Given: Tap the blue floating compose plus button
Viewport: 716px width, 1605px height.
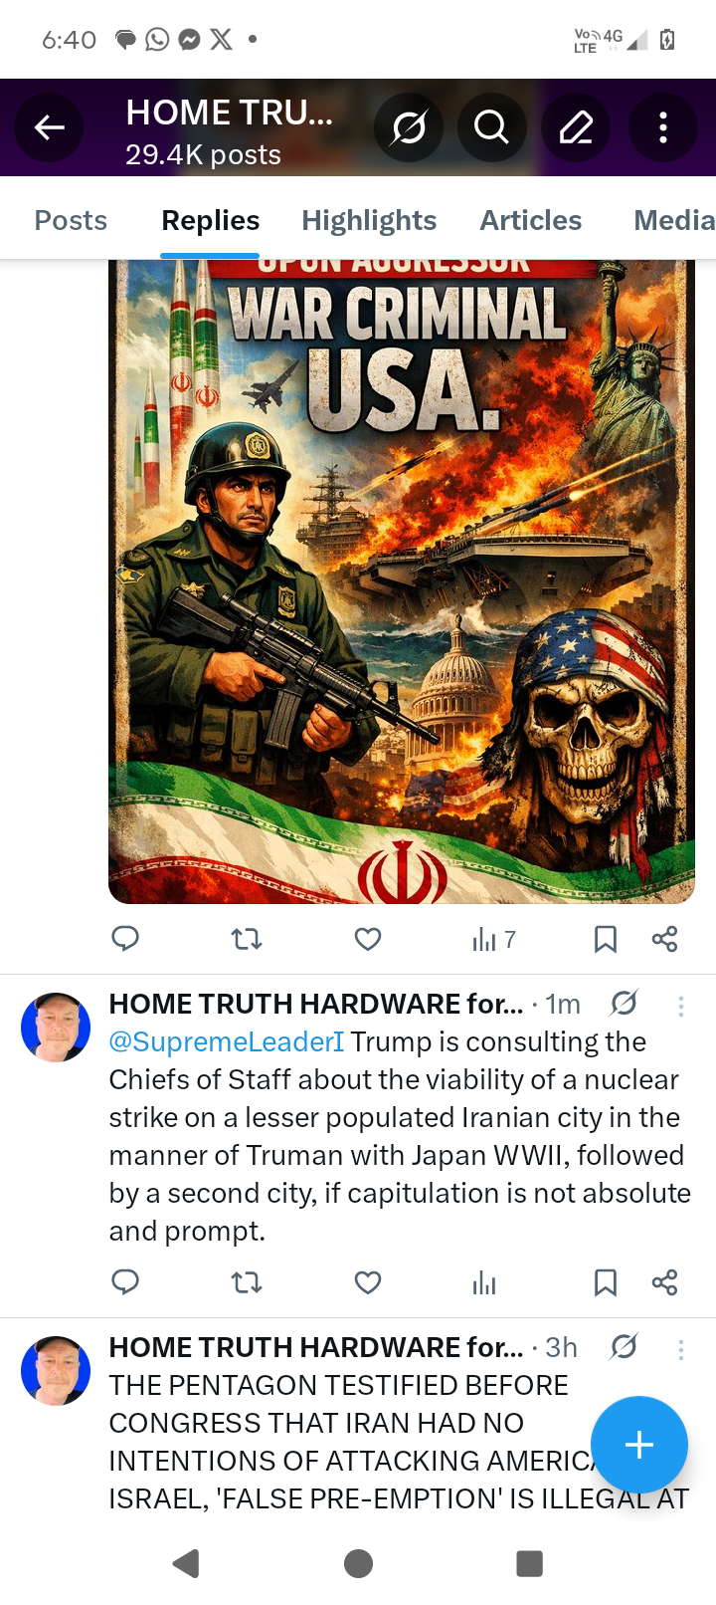Looking at the screenshot, I should 638,1445.
